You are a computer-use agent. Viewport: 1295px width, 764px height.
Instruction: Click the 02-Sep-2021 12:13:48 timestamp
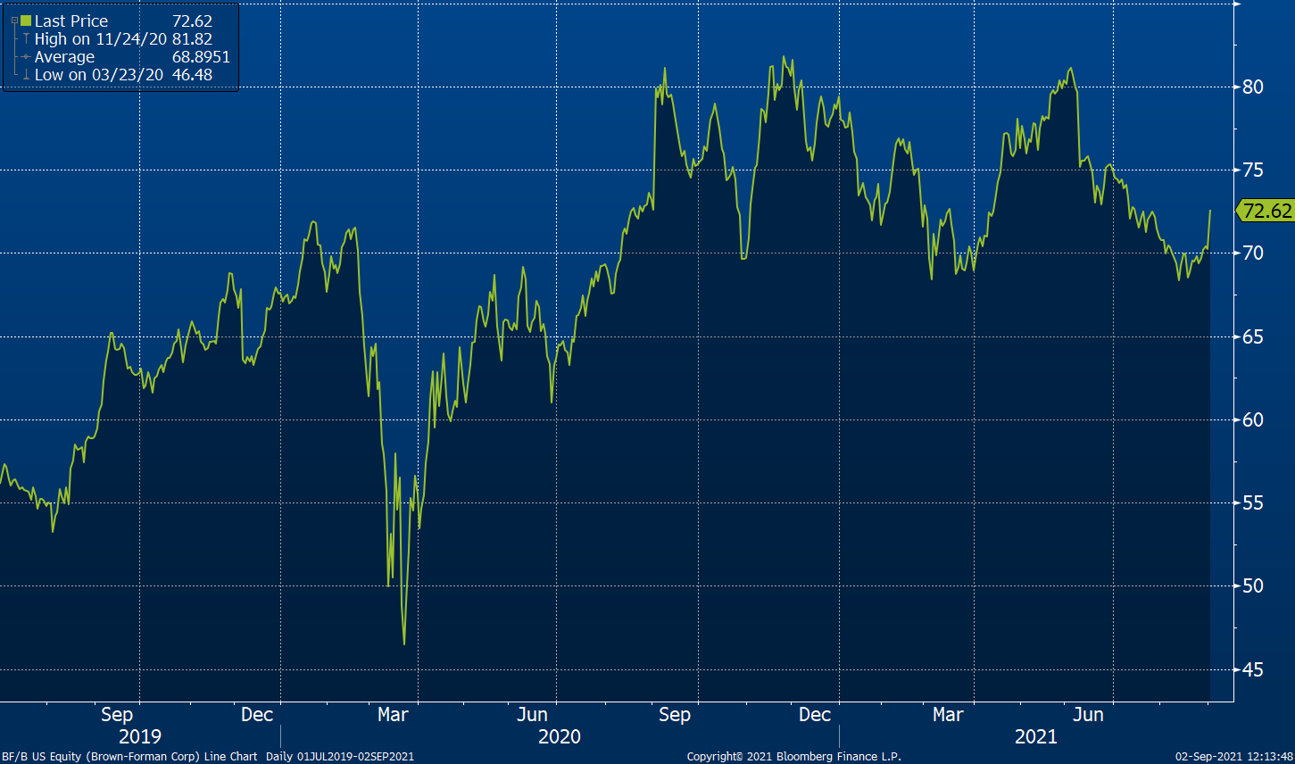[1234, 757]
